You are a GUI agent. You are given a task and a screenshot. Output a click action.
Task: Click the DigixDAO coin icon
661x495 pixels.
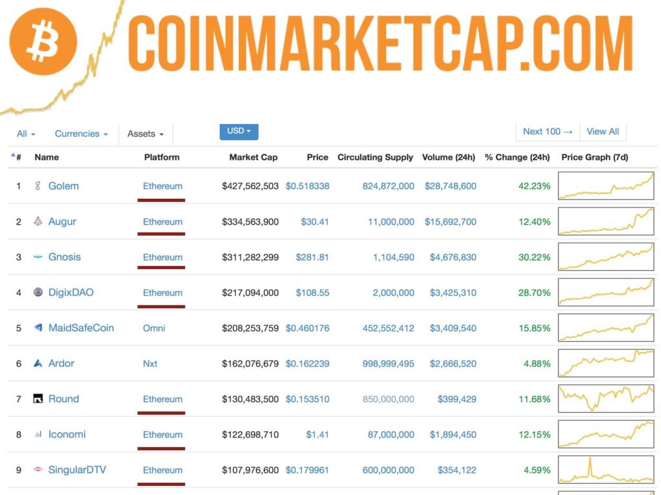click(x=38, y=292)
